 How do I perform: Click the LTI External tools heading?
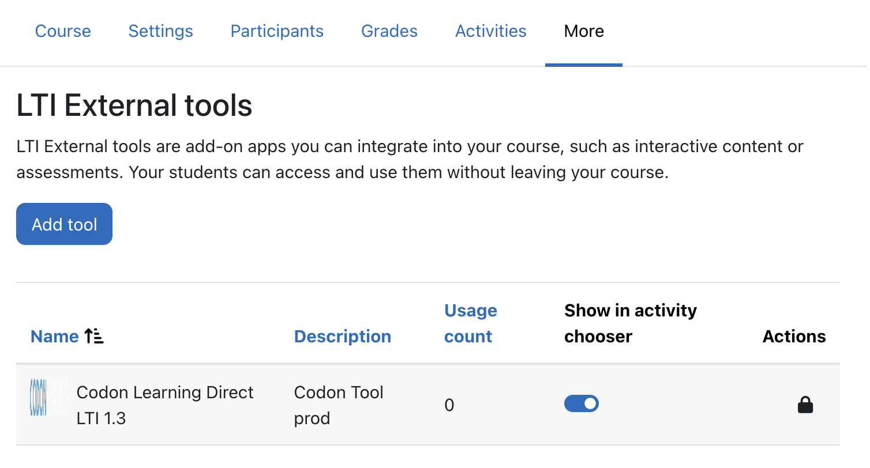click(x=134, y=106)
